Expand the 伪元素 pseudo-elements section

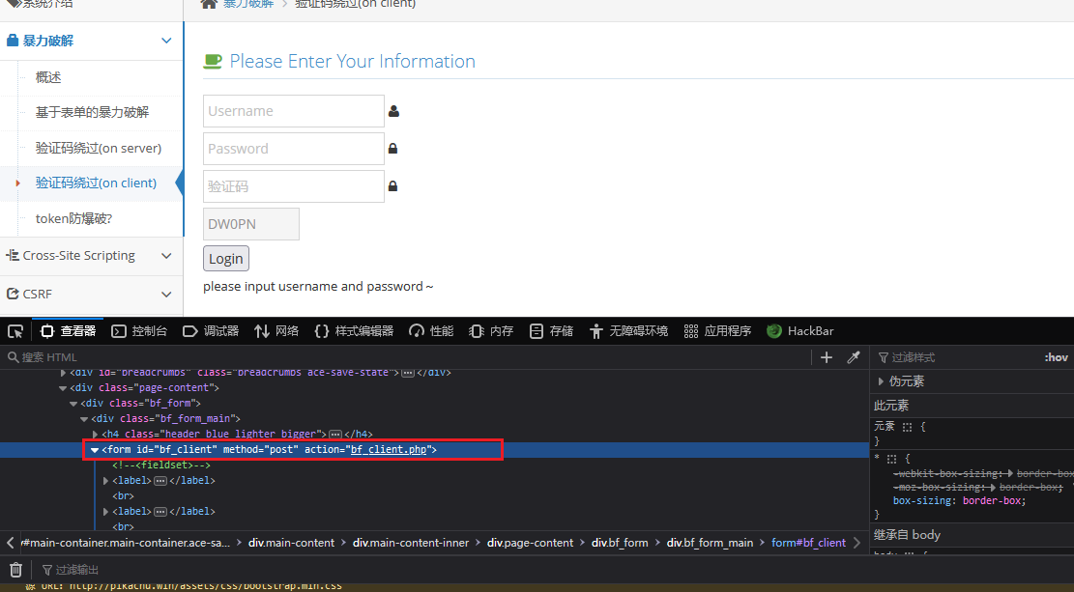(881, 381)
